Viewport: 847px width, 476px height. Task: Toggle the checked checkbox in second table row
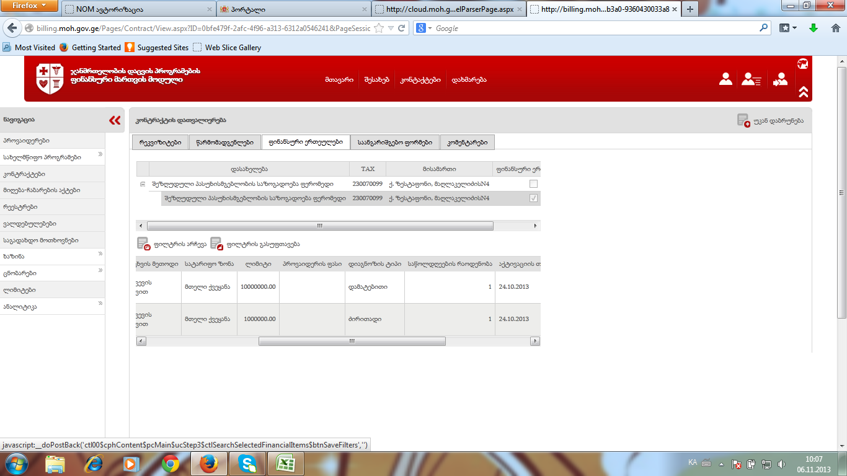533,198
